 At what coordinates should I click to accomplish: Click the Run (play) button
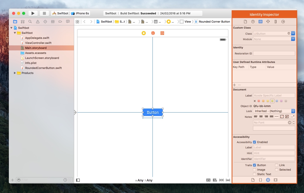point(33,13)
